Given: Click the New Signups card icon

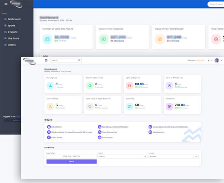Looking at the screenshot, I should click(x=50, y=86).
